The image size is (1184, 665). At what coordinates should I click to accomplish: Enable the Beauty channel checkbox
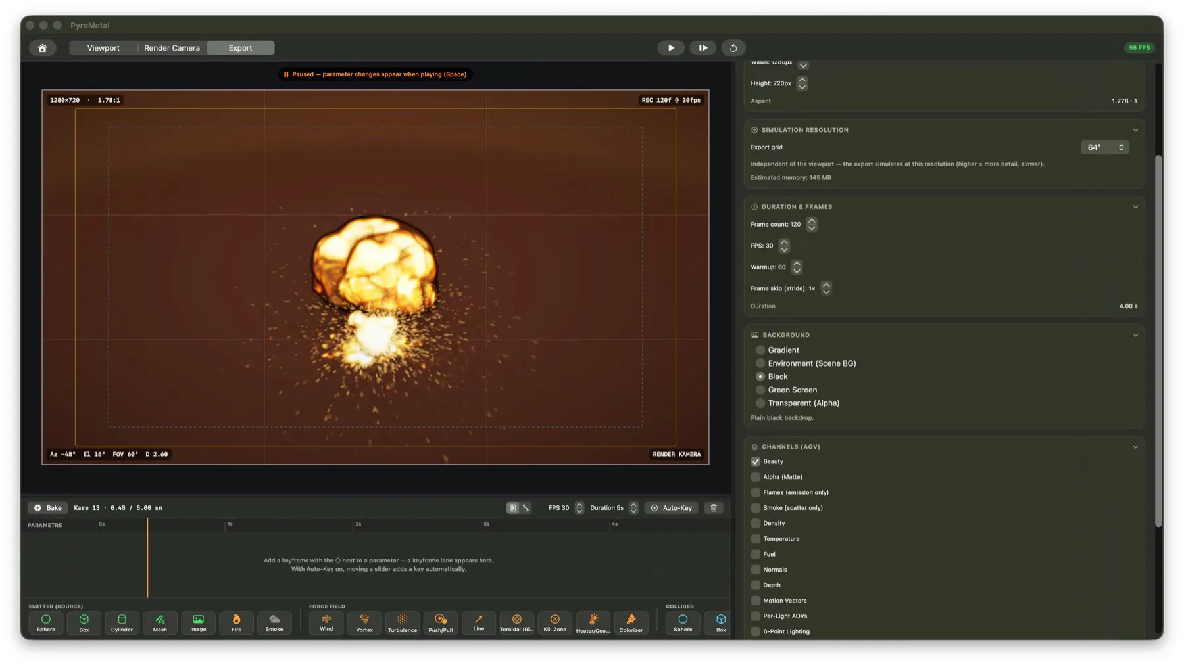(x=756, y=462)
